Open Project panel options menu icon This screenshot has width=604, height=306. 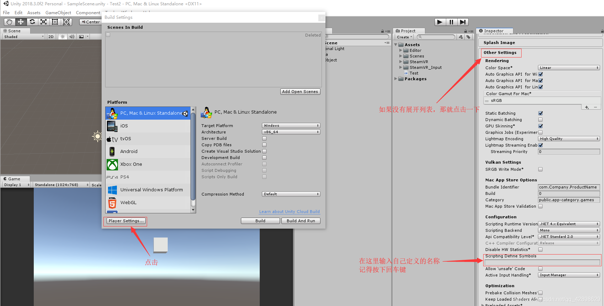tap(471, 31)
